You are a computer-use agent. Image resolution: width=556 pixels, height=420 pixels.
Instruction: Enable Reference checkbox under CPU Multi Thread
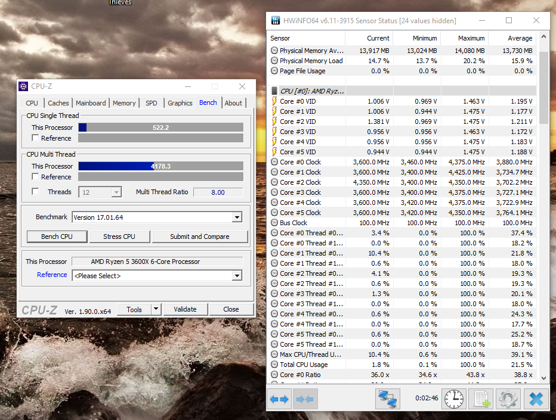tap(35, 176)
